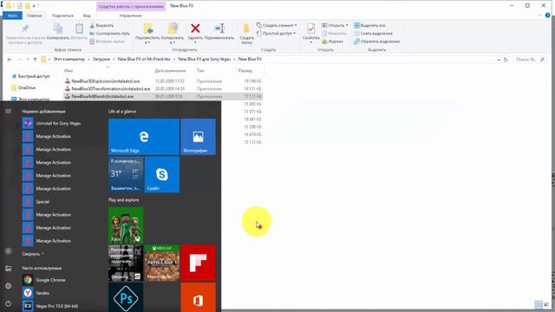The height and width of the screenshot is (312, 555).
Task: Click the Start menu hamburger icon
Action: coord(8,111)
